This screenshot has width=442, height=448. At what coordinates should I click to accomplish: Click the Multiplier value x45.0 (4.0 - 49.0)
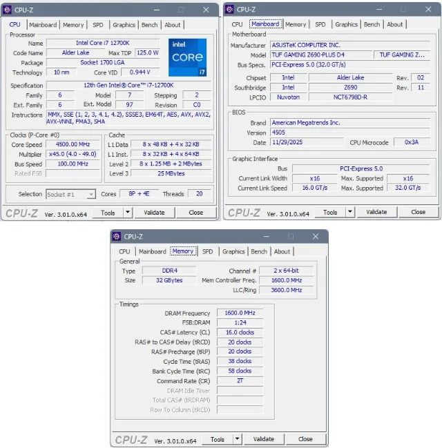point(73,154)
